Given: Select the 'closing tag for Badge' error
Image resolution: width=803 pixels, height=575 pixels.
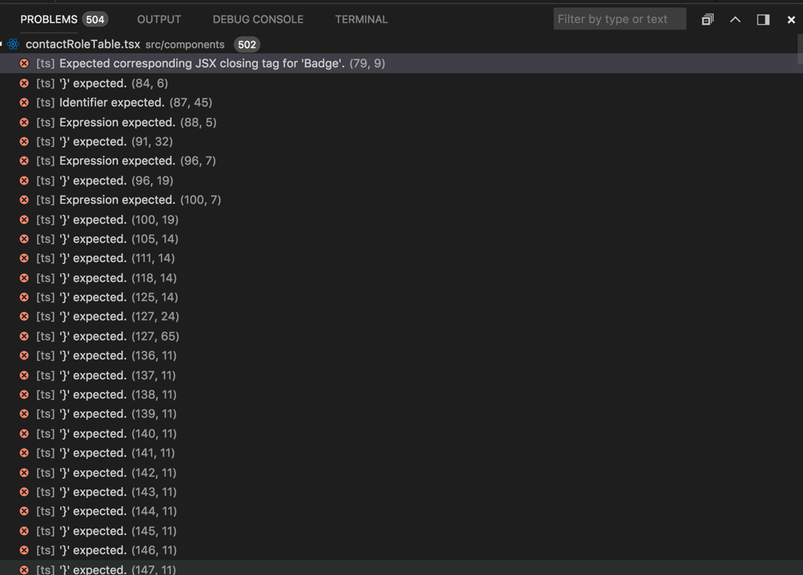Looking at the screenshot, I should [x=401, y=63].
